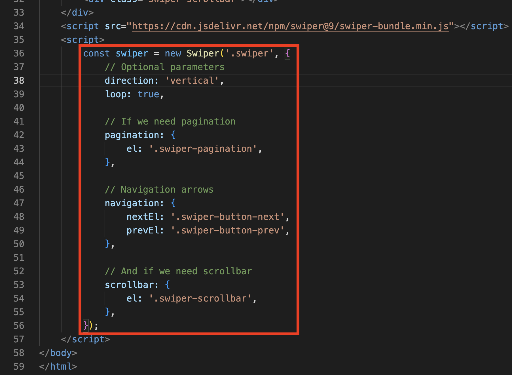Click 'el:' property on line 43

(134, 149)
